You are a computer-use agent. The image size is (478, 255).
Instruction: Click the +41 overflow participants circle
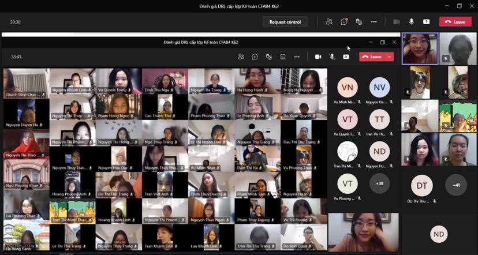pyautogui.click(x=456, y=185)
